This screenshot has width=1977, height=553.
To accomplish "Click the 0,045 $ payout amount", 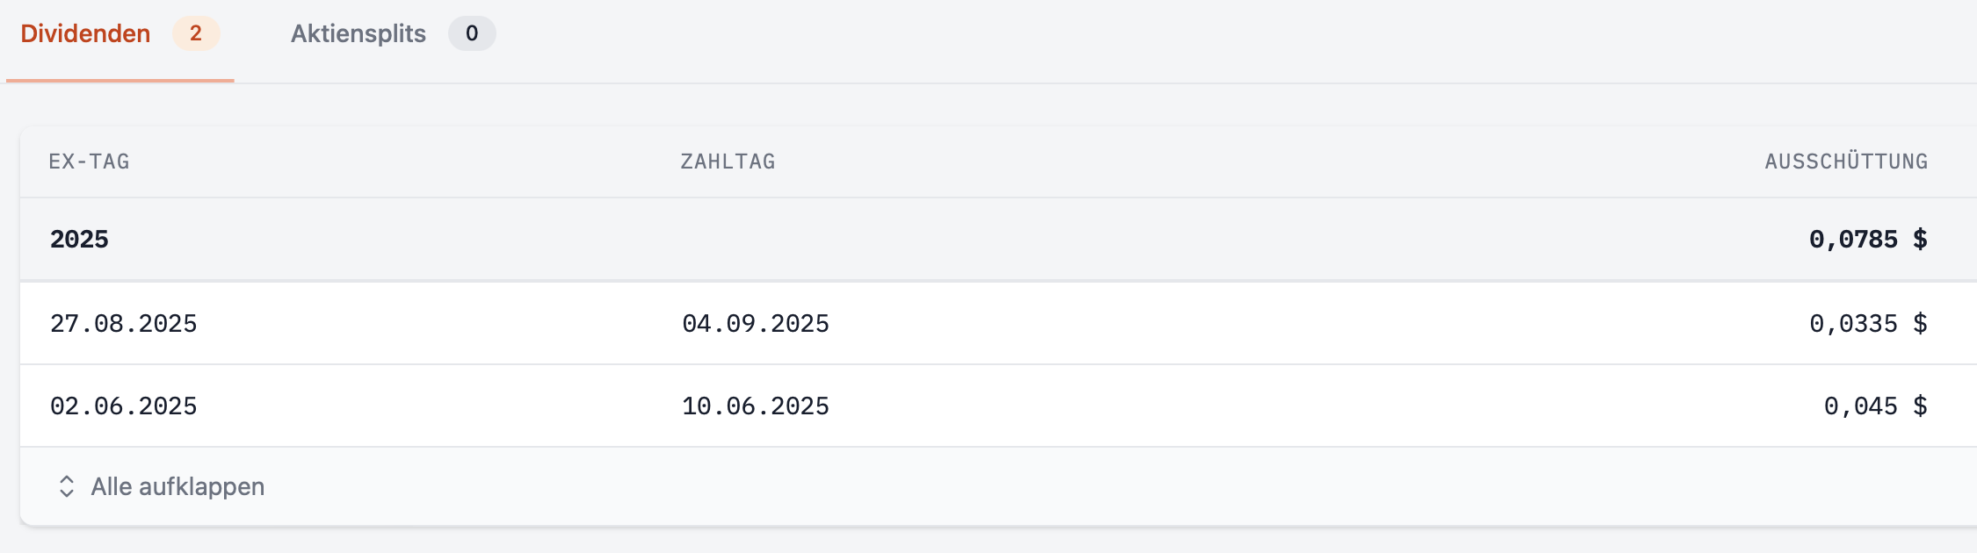I will [1875, 406].
